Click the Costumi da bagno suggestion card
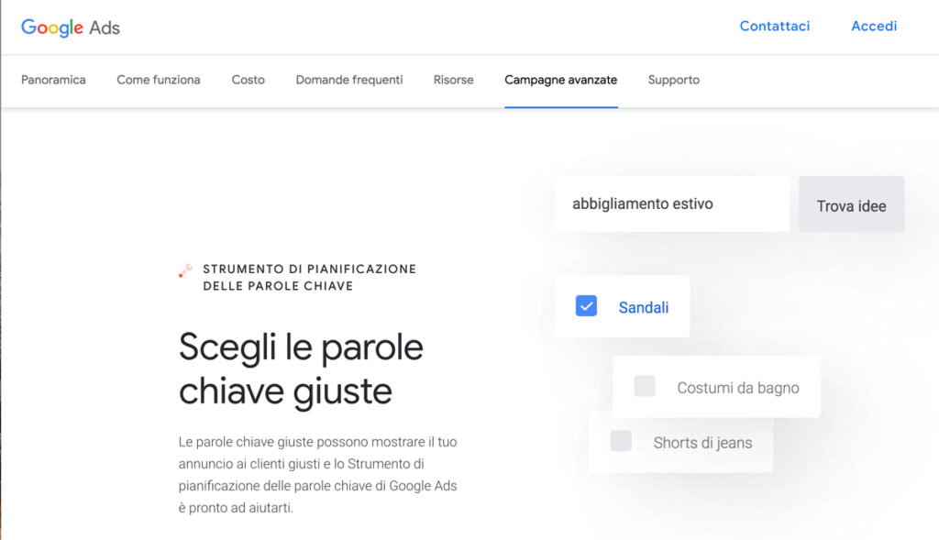 [x=717, y=389]
